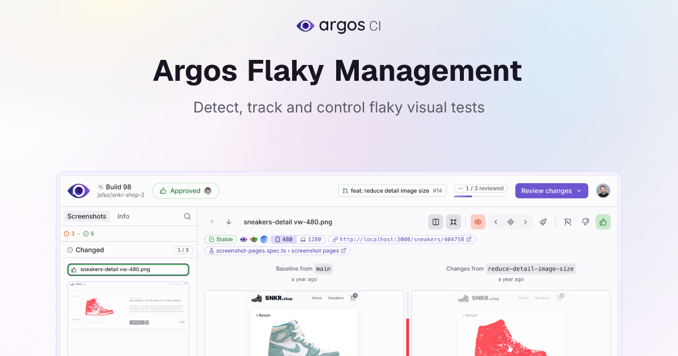The width and height of the screenshot is (678, 356).
Task: Click the flag flaky icon
Action: tap(568, 222)
